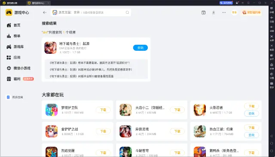Download 火影忍者
The width and height of the screenshot is (275, 157).
point(251,106)
